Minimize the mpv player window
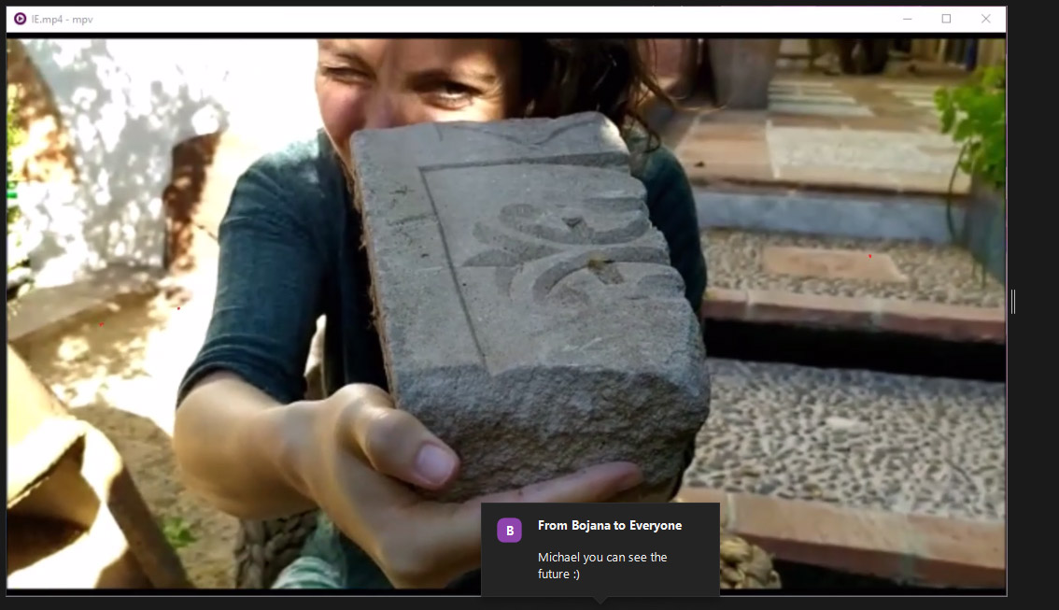This screenshot has width=1059, height=610. [907, 19]
